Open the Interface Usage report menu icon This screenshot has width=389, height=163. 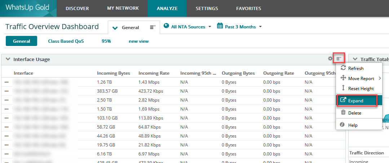[x=339, y=59]
